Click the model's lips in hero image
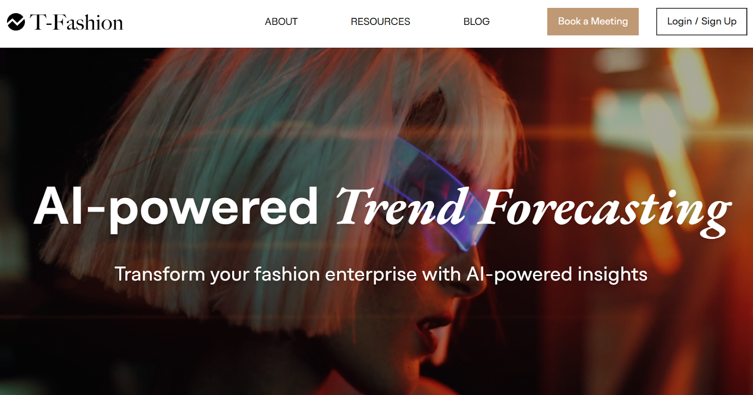Viewport: 753px width, 395px height. pos(431,329)
